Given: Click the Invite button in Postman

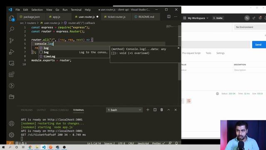Looking at the screenshot, I should 218,18.
